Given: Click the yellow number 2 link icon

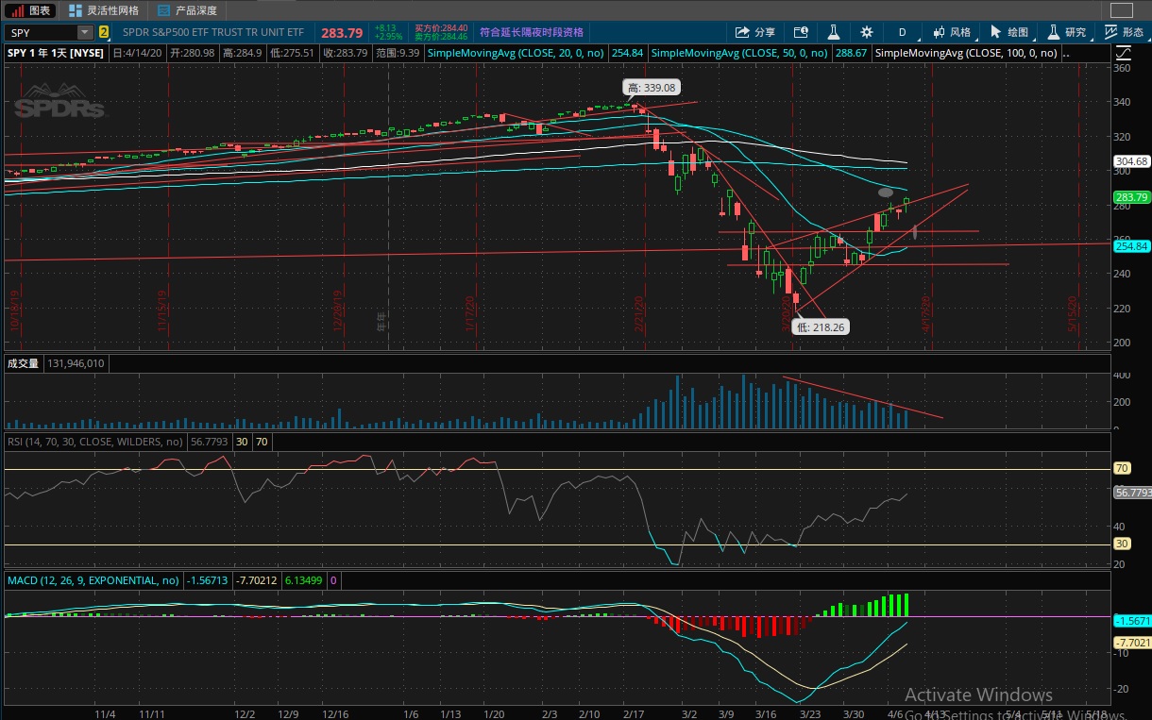Looking at the screenshot, I should coord(104,33).
